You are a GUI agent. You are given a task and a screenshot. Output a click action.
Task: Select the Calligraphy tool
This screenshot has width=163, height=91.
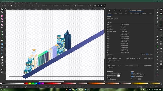[2, 37]
